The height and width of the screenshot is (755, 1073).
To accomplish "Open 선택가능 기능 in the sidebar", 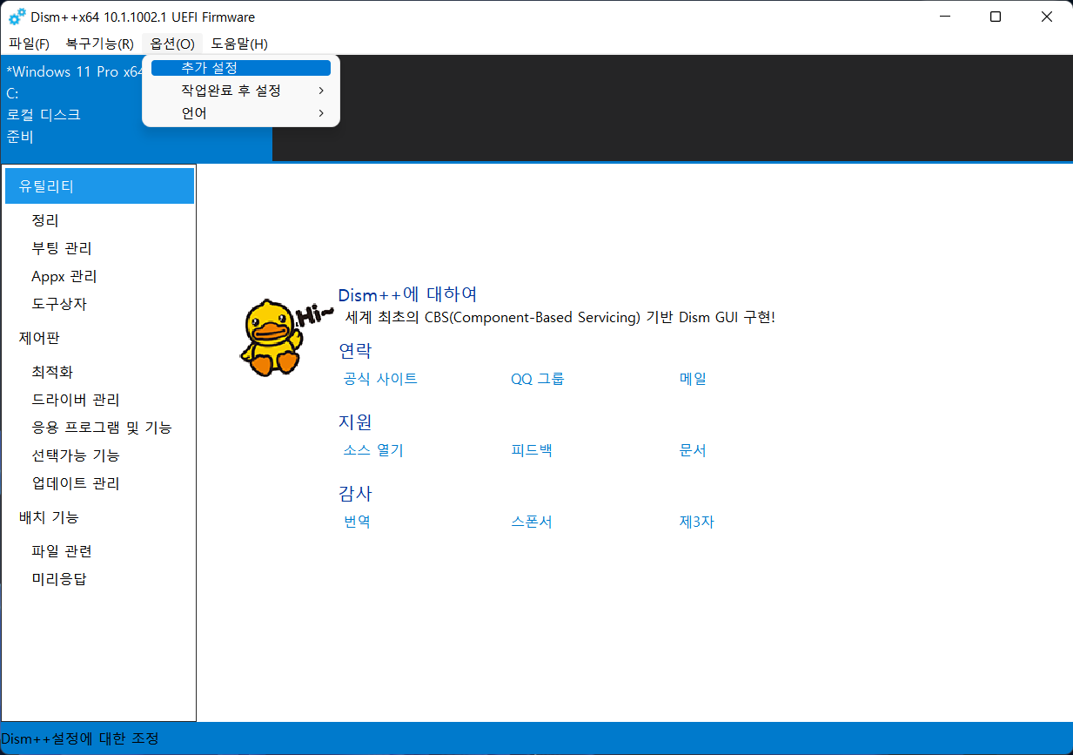I will click(76, 456).
